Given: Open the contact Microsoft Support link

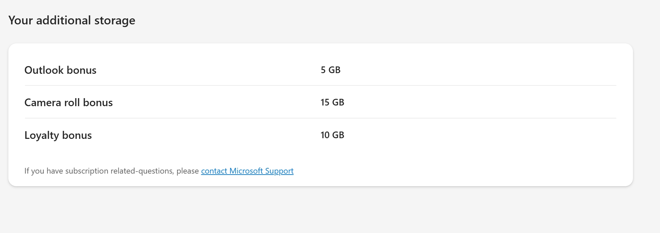Looking at the screenshot, I should [x=247, y=171].
